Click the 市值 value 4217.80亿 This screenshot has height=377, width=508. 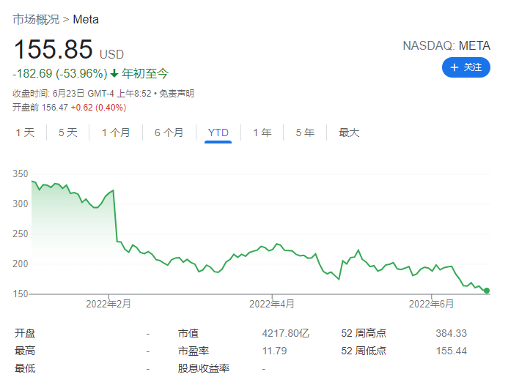pyautogui.click(x=286, y=333)
